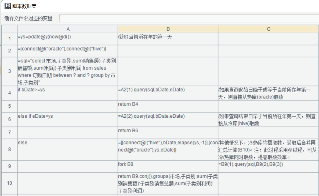Select empty cell C3
The image size is (319, 196).
[268, 71]
